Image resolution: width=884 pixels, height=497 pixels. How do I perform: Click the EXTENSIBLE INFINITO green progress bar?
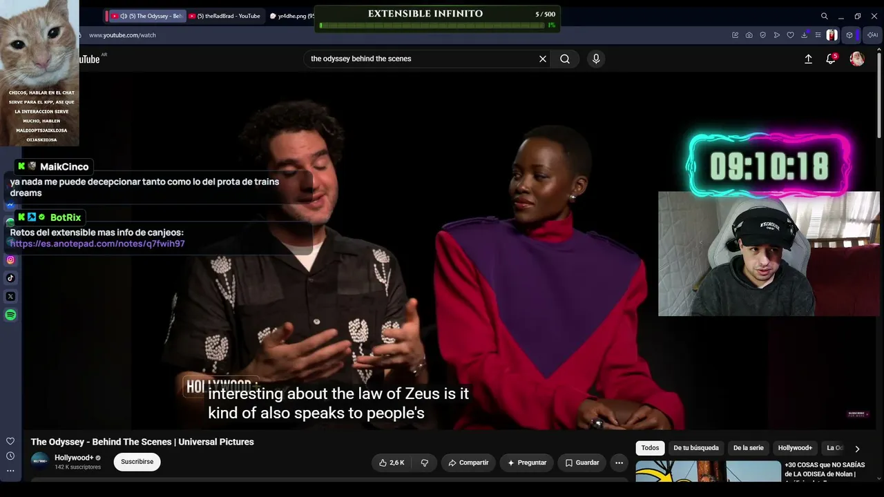pyautogui.click(x=432, y=26)
